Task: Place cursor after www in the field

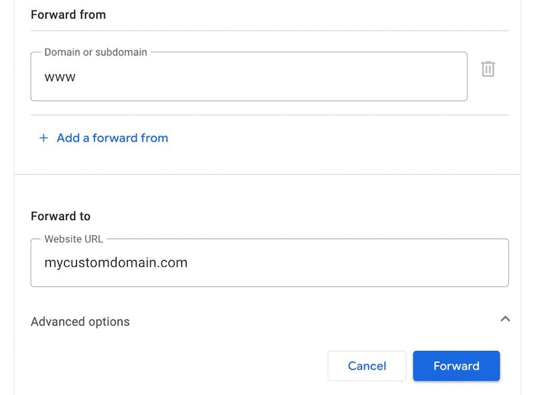Action: click(x=77, y=77)
